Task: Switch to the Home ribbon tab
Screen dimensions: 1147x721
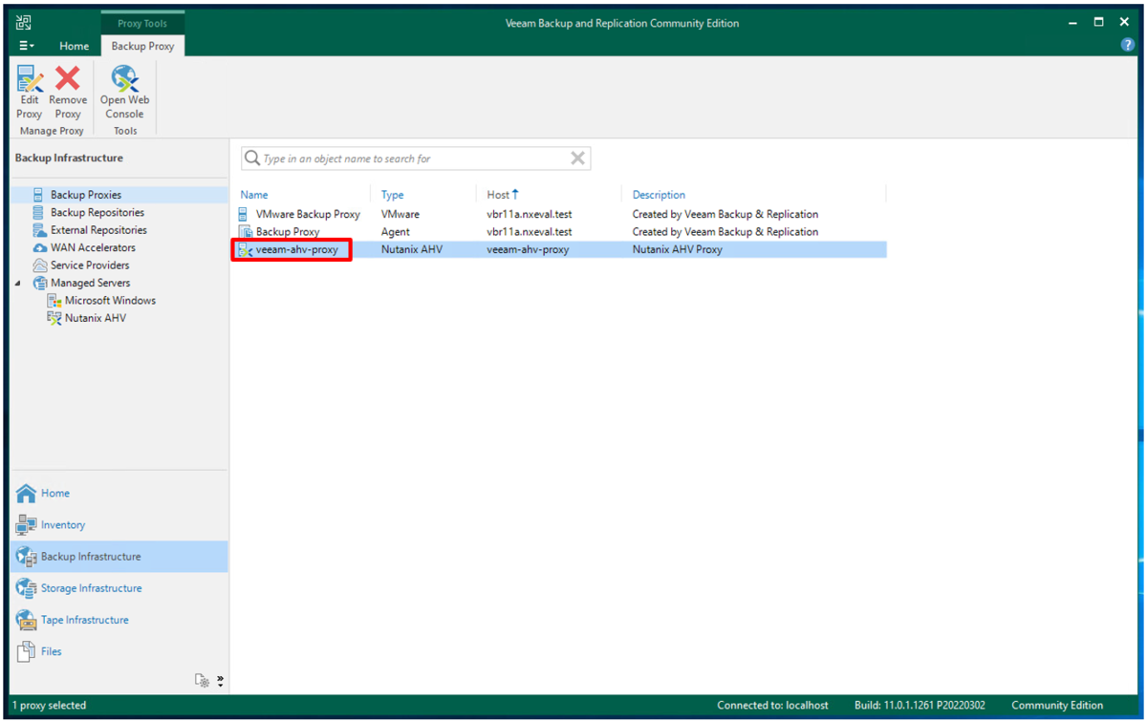Action: [x=75, y=46]
